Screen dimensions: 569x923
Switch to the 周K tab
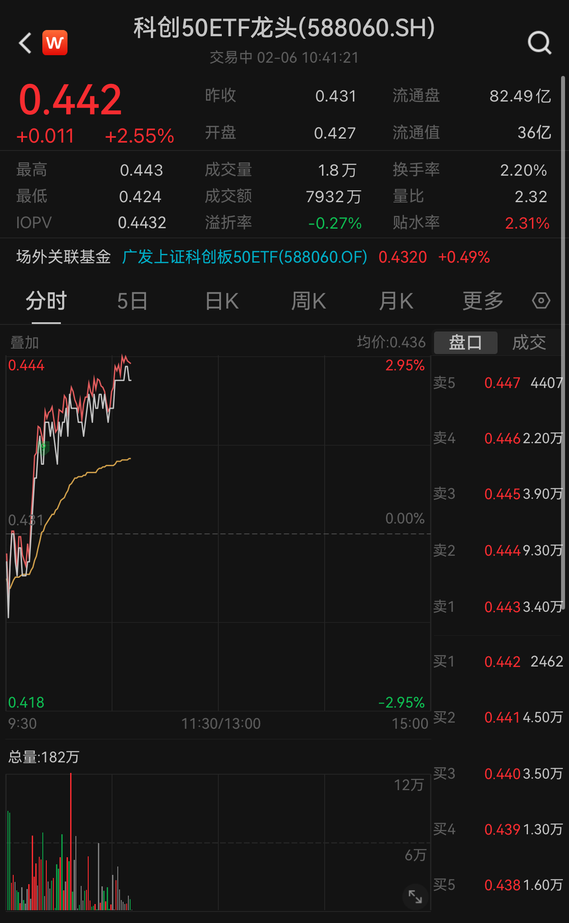[x=308, y=301]
